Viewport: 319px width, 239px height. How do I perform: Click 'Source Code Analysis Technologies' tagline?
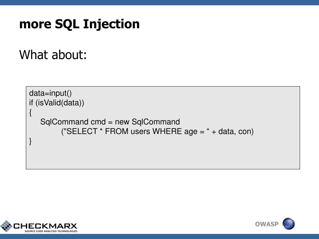pos(51,231)
